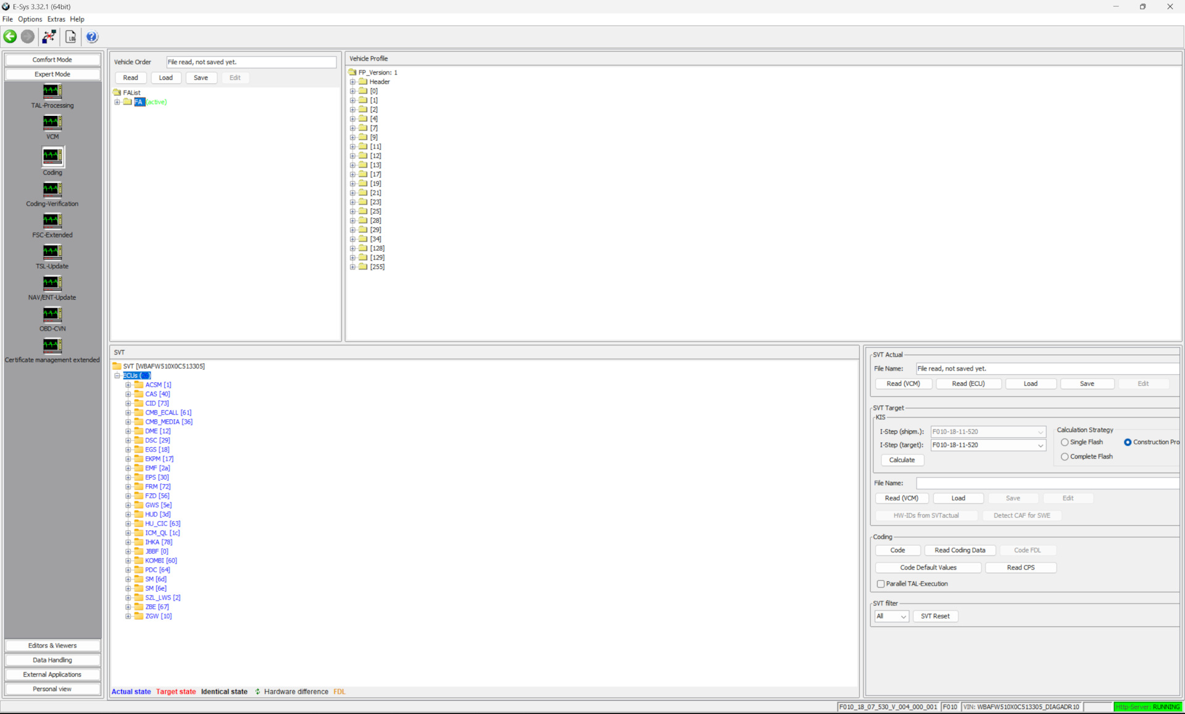Open the FSC-Extended module
The image size is (1185, 714).
[x=52, y=221]
